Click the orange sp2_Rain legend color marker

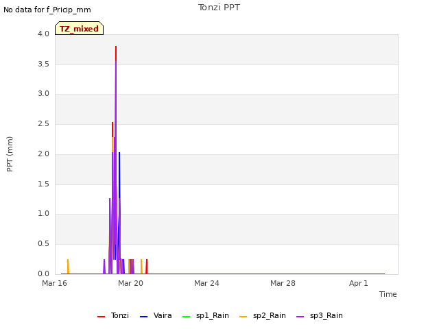pos(244,317)
